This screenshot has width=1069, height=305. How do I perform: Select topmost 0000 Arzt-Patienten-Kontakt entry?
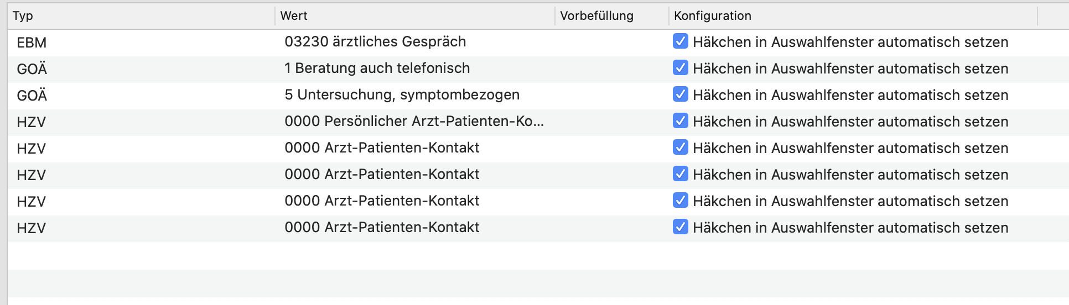[x=382, y=148]
